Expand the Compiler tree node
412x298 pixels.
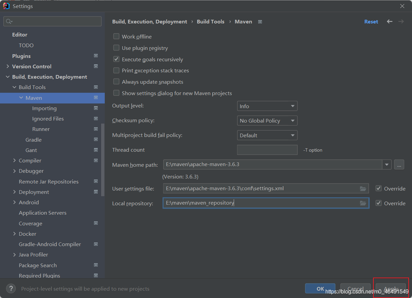click(14, 160)
